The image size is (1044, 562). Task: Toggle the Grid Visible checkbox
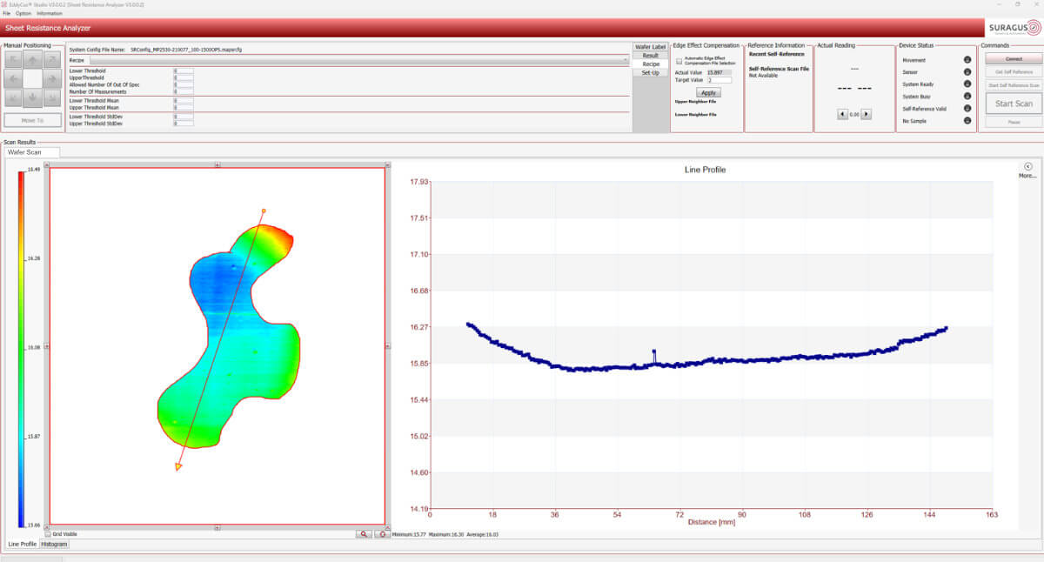[48, 534]
